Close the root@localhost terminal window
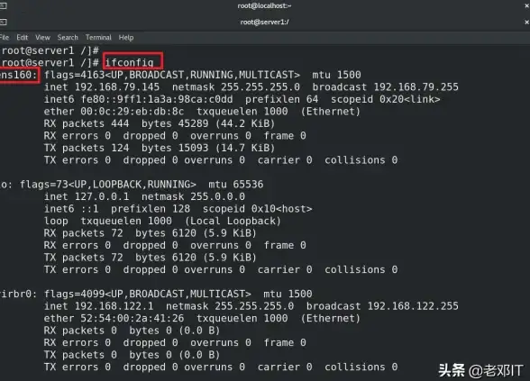This screenshot has height=381, width=530. pos(526,5)
